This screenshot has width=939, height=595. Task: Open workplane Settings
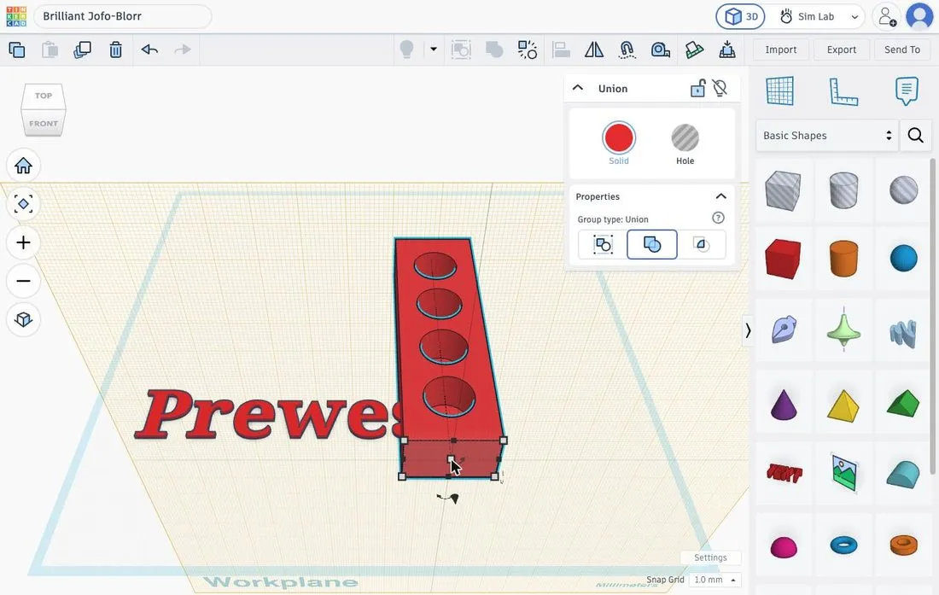pos(710,557)
